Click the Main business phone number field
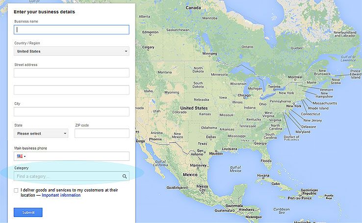This screenshot has height=223, width=362. tap(76, 156)
